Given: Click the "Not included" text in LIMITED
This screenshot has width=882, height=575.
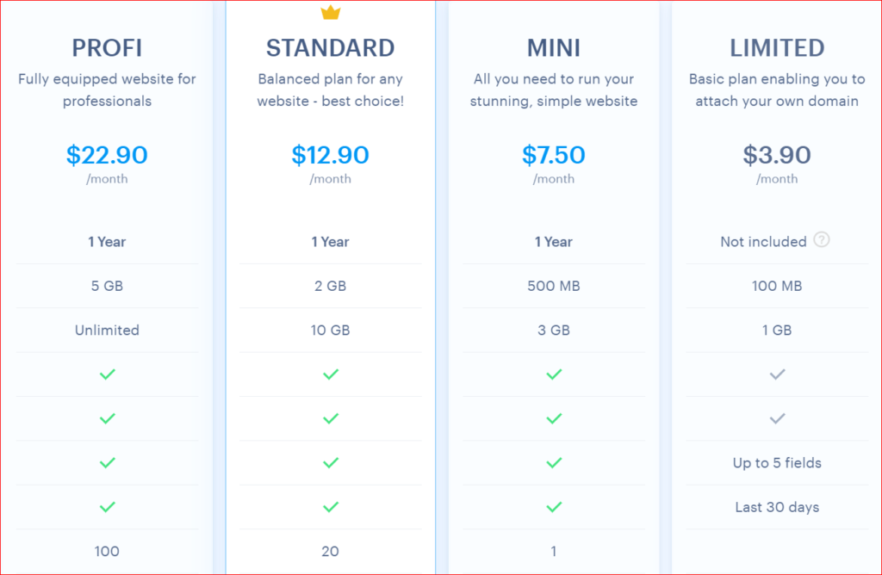Looking at the screenshot, I should click(x=763, y=242).
